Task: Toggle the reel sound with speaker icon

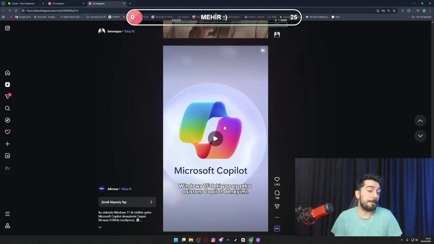Action: click(263, 50)
